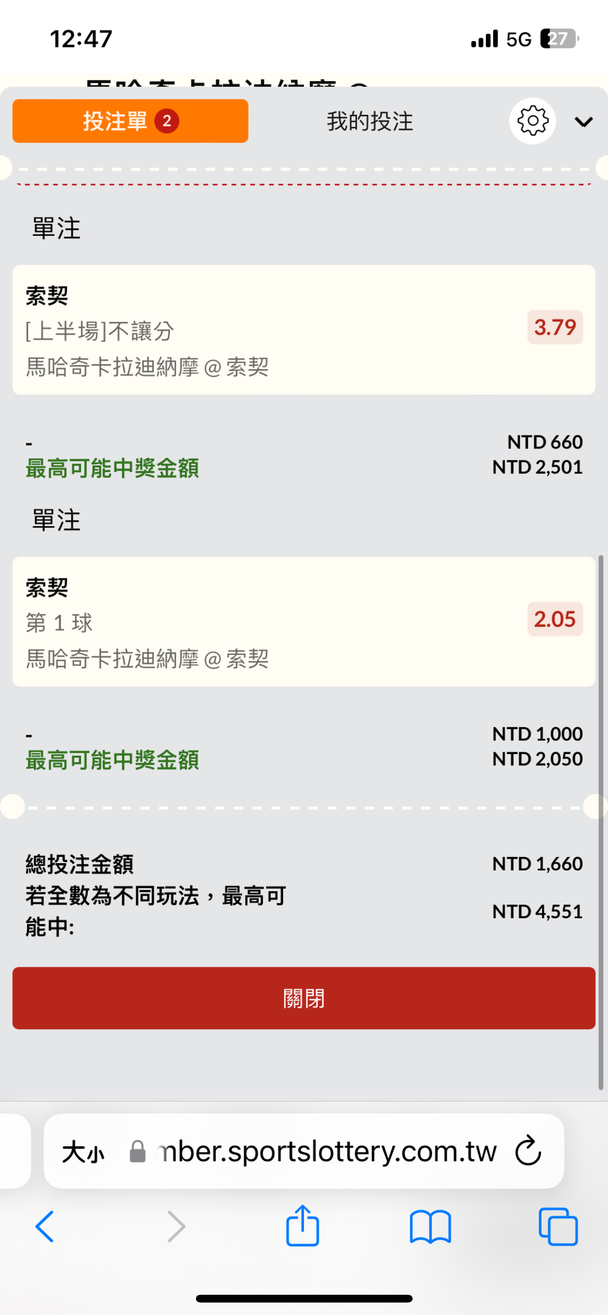The image size is (608, 1315).
Task: Open 我的投注 tab
Action: tap(370, 122)
